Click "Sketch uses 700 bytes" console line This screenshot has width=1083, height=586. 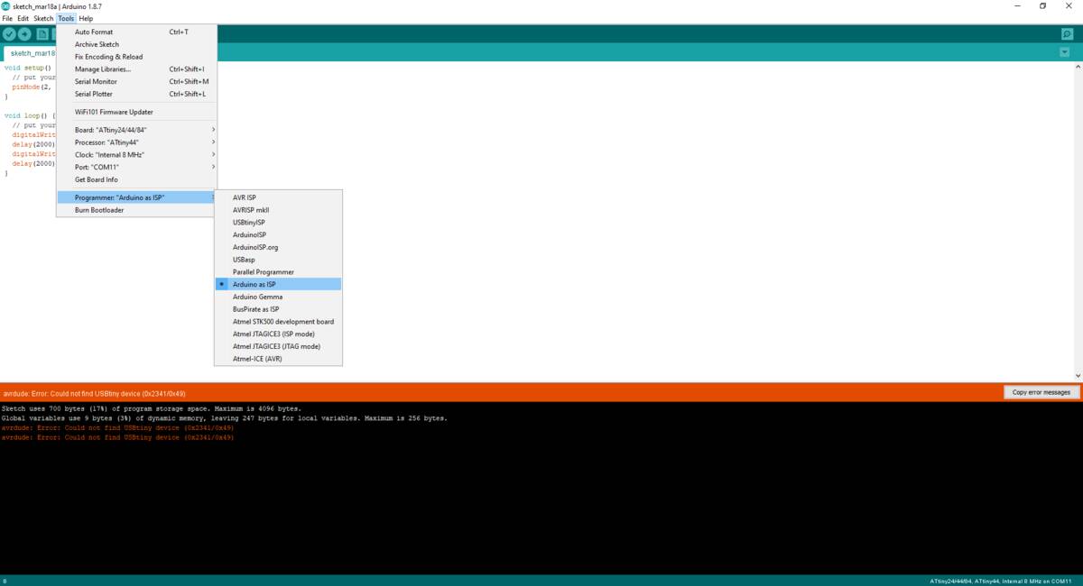point(152,408)
